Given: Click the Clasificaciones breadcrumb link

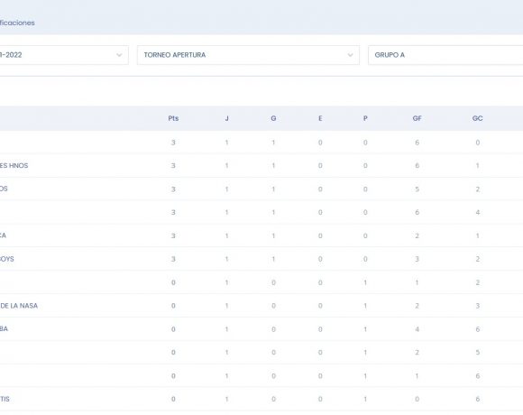Looking at the screenshot, I should pos(17,23).
